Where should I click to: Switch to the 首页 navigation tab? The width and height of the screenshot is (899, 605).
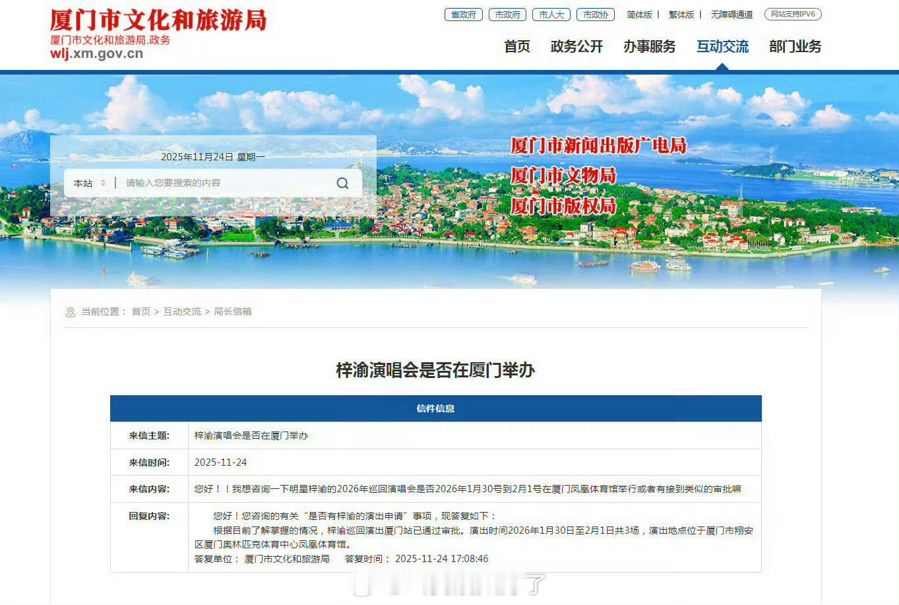coord(516,46)
